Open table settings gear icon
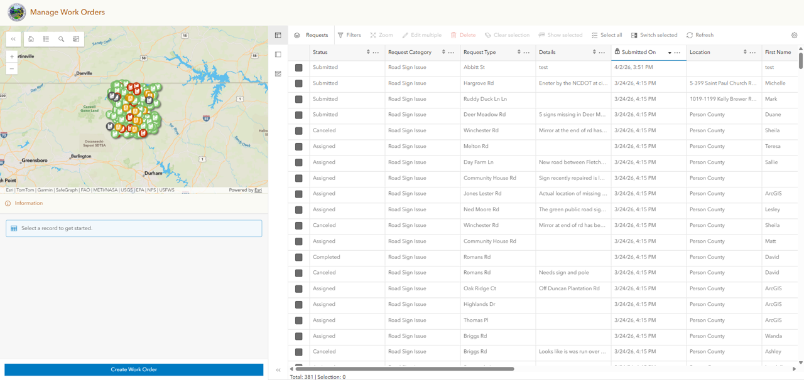Image resolution: width=804 pixels, height=380 pixels. [x=794, y=35]
